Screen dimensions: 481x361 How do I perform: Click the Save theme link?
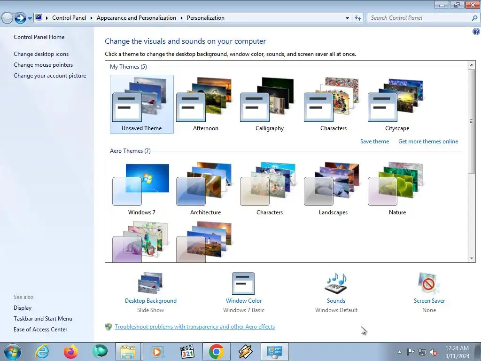tap(374, 141)
